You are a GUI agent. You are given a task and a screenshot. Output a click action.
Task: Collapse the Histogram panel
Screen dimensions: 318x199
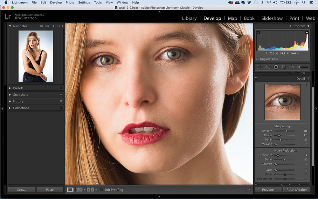tap(308, 26)
